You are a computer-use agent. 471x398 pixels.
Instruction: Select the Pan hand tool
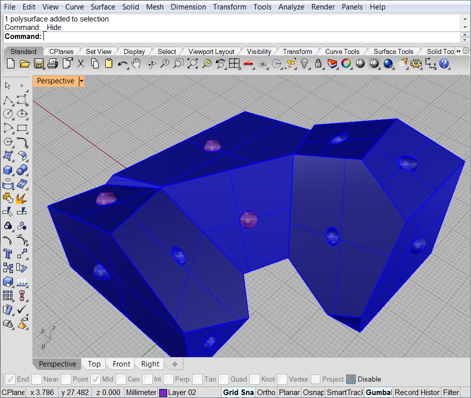click(137, 64)
